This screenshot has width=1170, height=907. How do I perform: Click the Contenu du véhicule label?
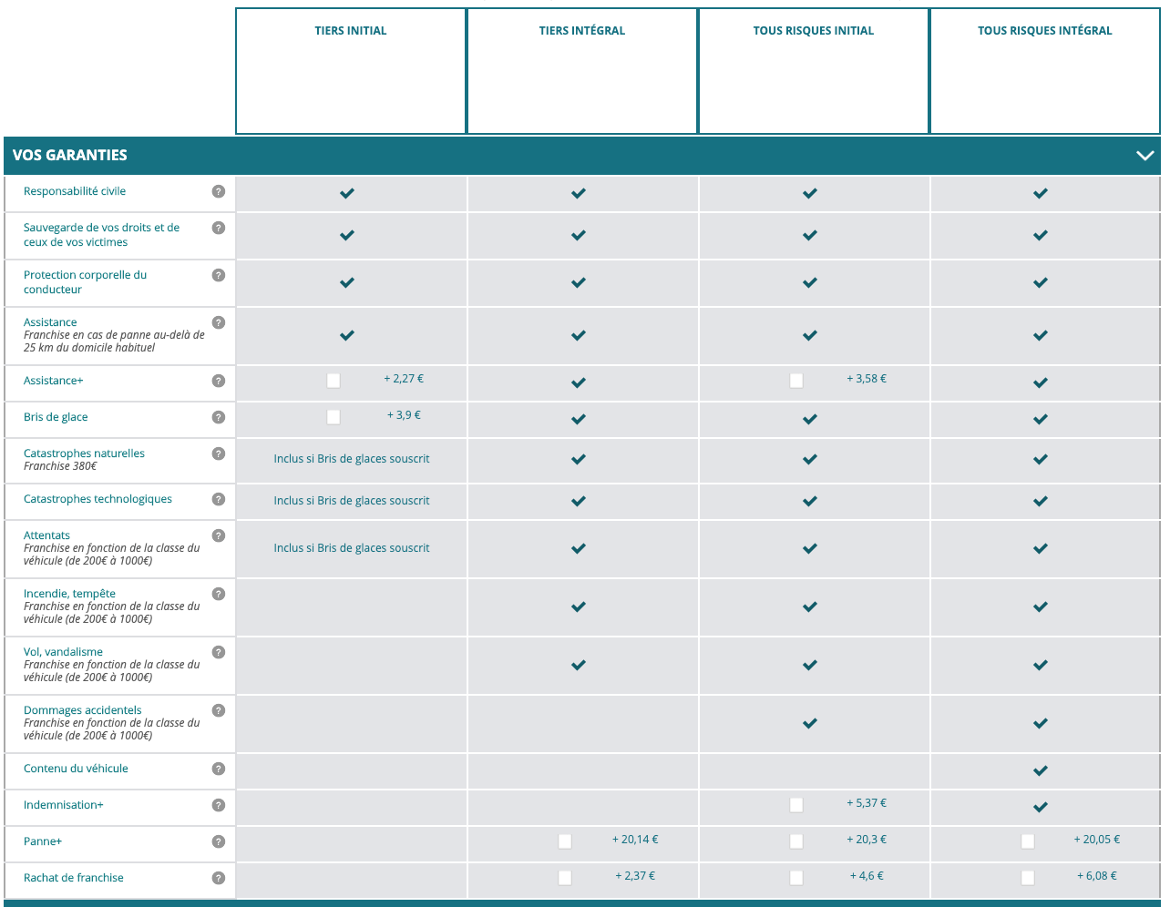click(76, 769)
